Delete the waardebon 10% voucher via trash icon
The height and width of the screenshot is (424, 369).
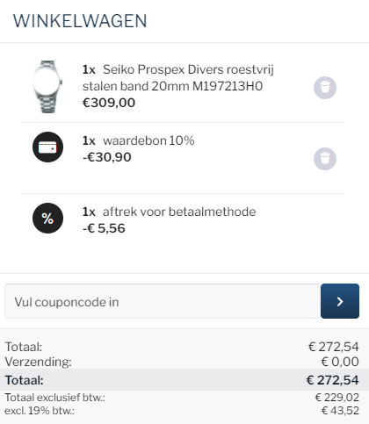(325, 159)
